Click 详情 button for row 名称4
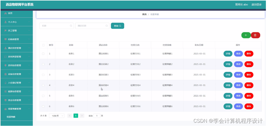The width and height of the screenshot is (267, 126). 228,85
